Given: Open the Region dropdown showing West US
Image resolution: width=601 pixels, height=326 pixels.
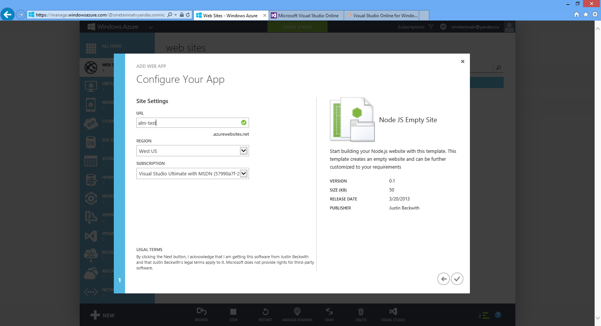Looking at the screenshot, I should (x=192, y=151).
